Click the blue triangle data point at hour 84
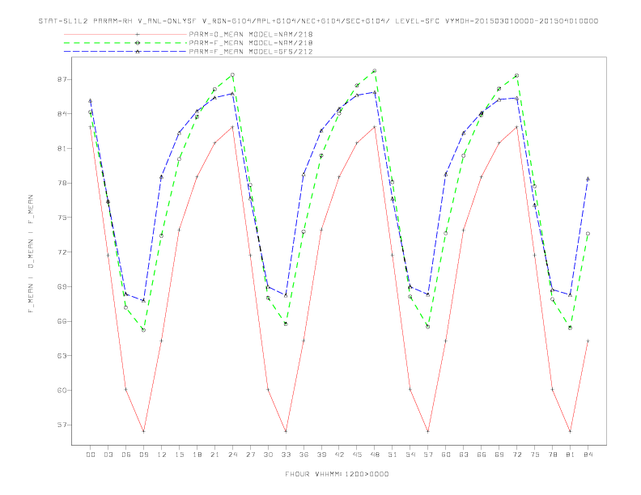The height and width of the screenshot is (495, 641). (x=588, y=179)
